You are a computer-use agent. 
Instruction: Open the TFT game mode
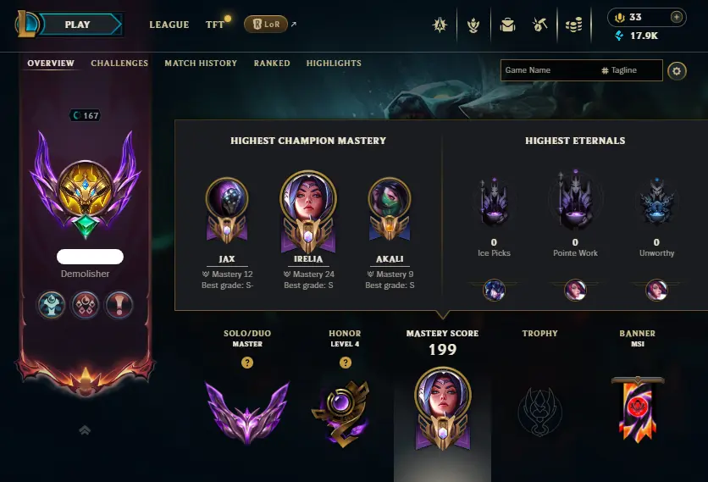[x=215, y=25]
